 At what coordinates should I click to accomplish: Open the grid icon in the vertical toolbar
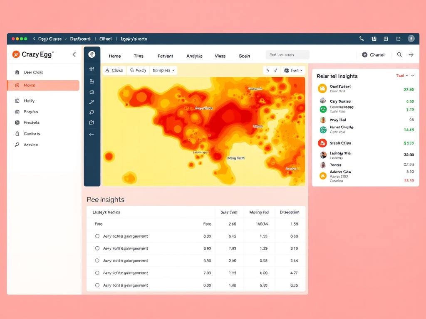(x=92, y=69)
